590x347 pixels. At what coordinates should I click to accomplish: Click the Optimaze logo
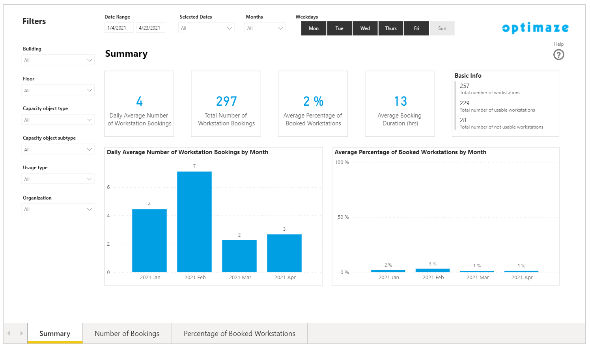click(x=535, y=28)
